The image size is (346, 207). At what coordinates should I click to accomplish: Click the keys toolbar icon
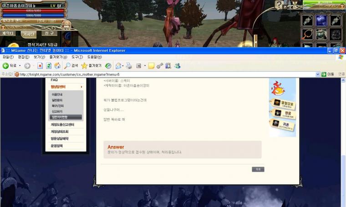tap(160, 65)
